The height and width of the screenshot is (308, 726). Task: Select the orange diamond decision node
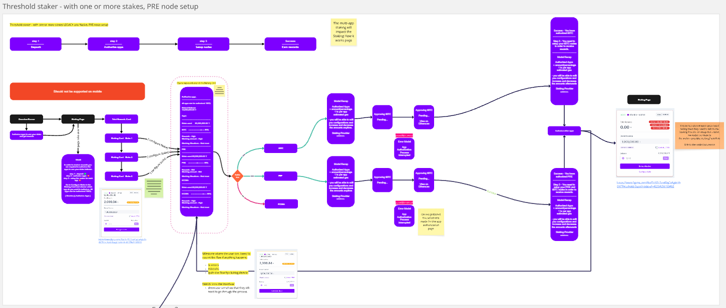pos(238,175)
